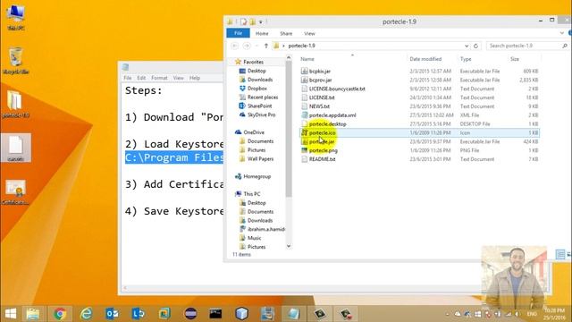Click Windows Start button
Image resolution: width=572 pixels, height=322 pixels.
click(x=11, y=314)
